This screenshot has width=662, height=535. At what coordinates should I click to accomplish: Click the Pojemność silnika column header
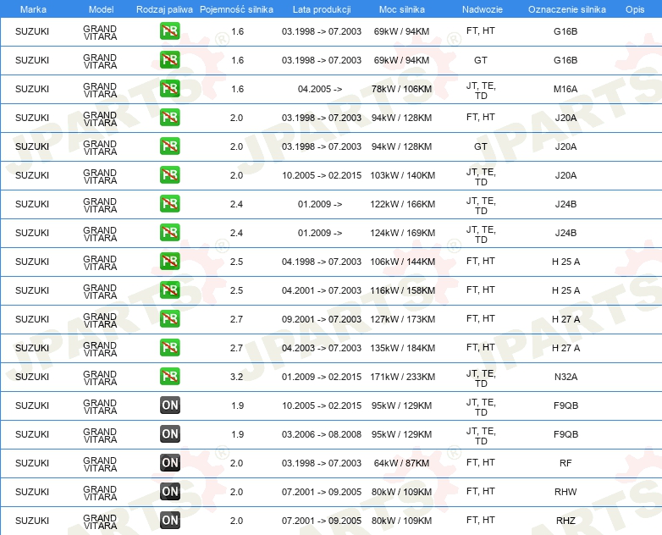(x=236, y=9)
